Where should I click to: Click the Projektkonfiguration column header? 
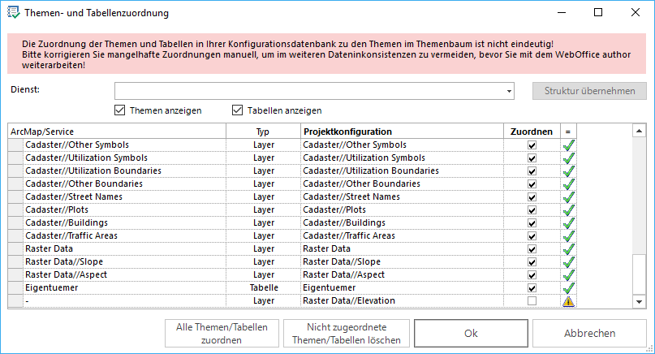pos(402,132)
